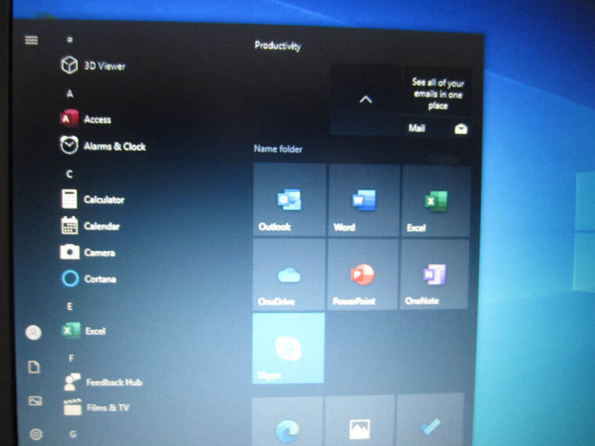The width and height of the screenshot is (595, 446).
Task: Collapse the folder with the up chevron
Action: pyautogui.click(x=366, y=99)
